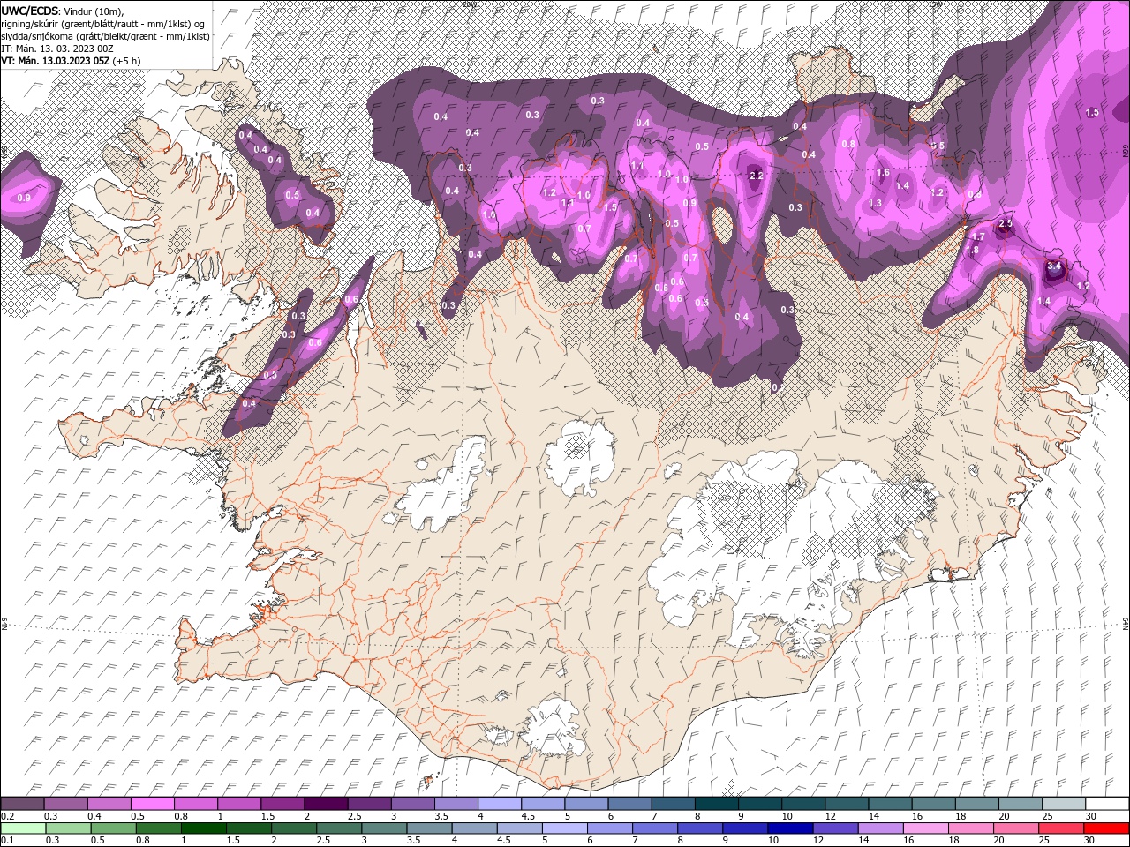1130x847 pixels.
Task: Click the 1.3 precipitation value on the map
Action: (x=875, y=204)
